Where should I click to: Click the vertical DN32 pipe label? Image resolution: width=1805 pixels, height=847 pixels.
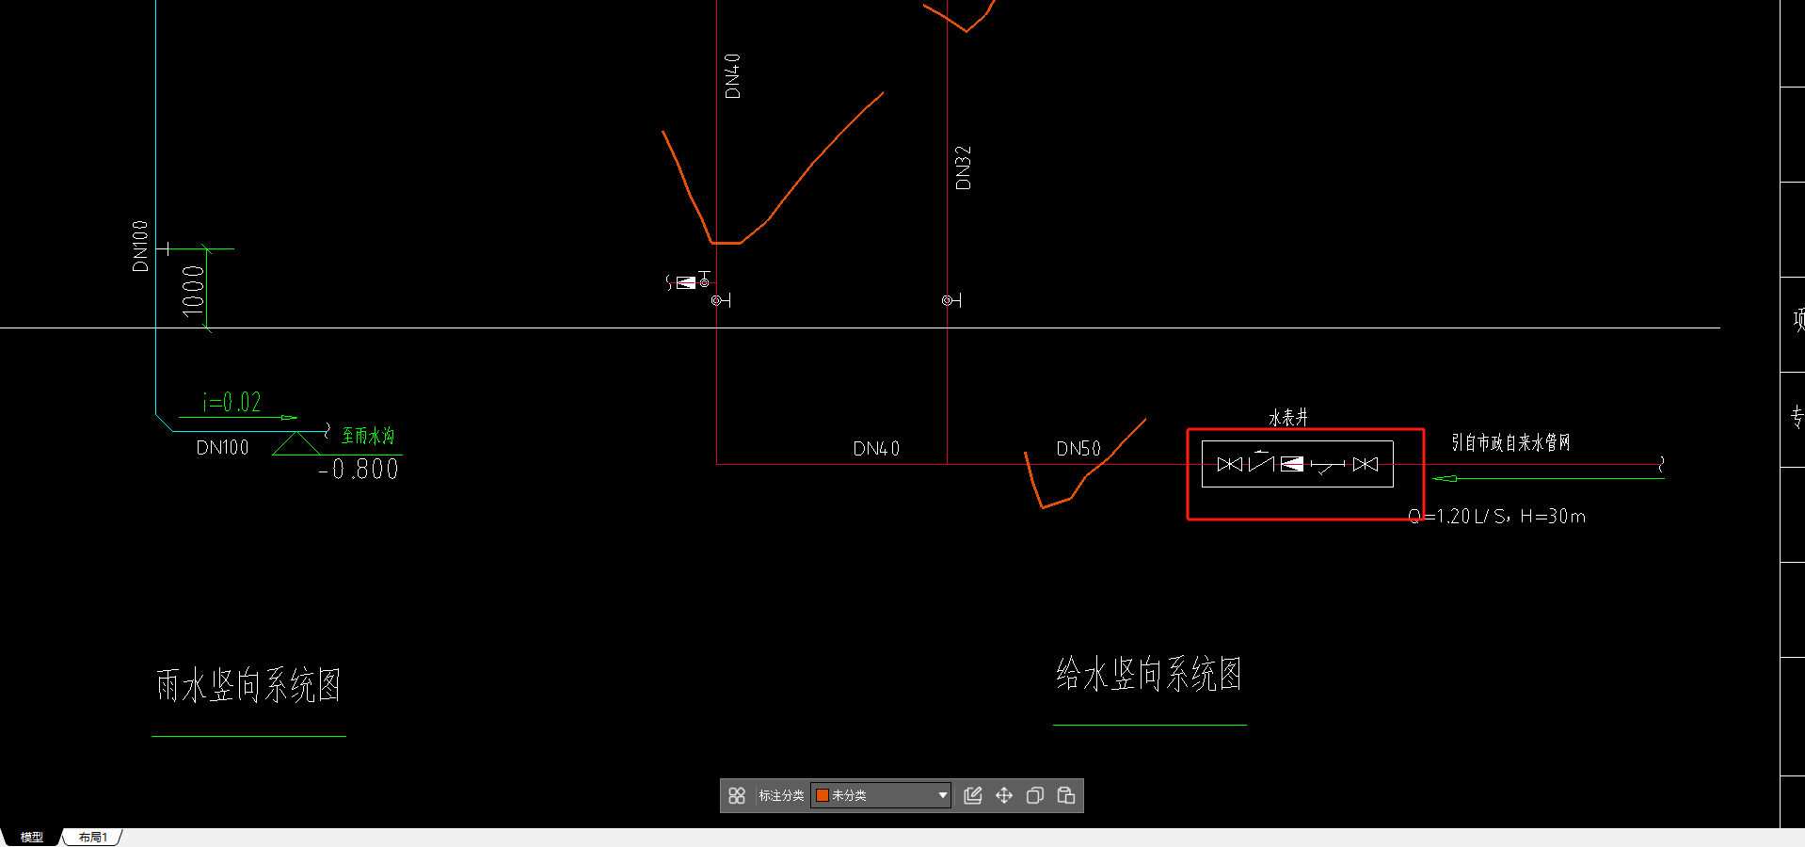[x=963, y=168]
